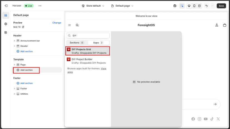This screenshot has width=230, height=129.
Task: Toggle the selection inspector tool icon
Action: (182, 6)
